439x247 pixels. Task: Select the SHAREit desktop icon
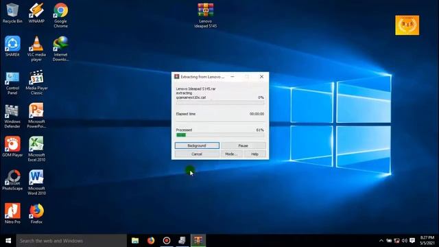click(x=12, y=47)
